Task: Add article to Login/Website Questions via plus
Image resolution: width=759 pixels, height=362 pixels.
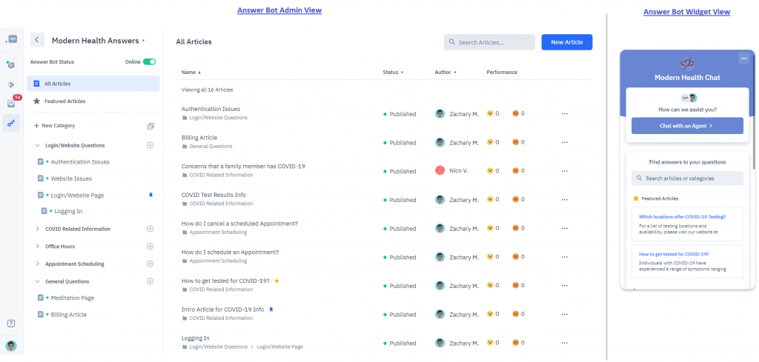Action: tap(150, 145)
